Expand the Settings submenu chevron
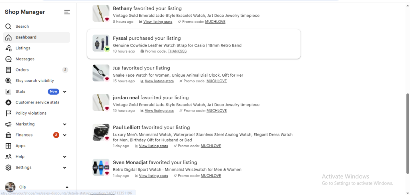The width and height of the screenshot is (410, 195). click(65, 168)
